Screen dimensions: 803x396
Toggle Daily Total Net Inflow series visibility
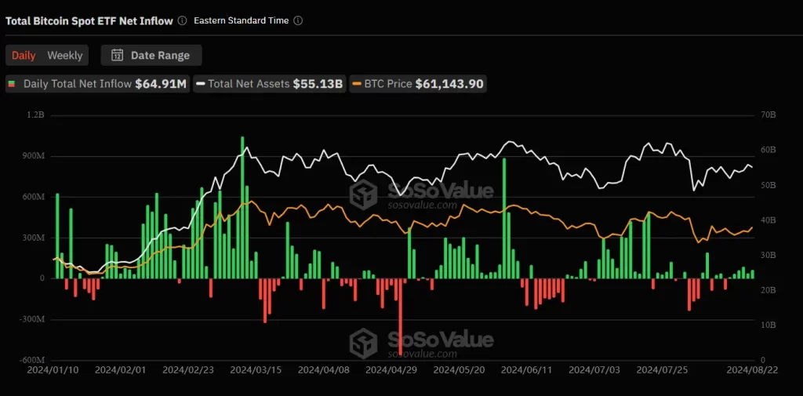click(98, 84)
